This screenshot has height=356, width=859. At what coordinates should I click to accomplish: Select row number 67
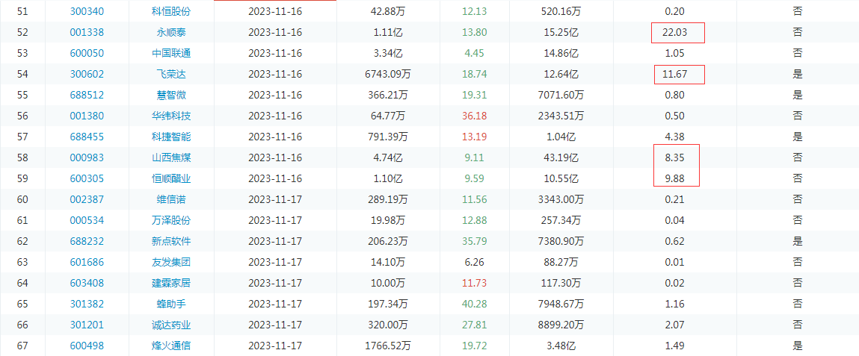pyautogui.click(x=22, y=346)
